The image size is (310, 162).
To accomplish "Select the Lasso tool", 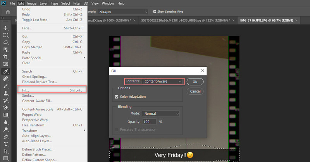I will (x=6, y=42).
